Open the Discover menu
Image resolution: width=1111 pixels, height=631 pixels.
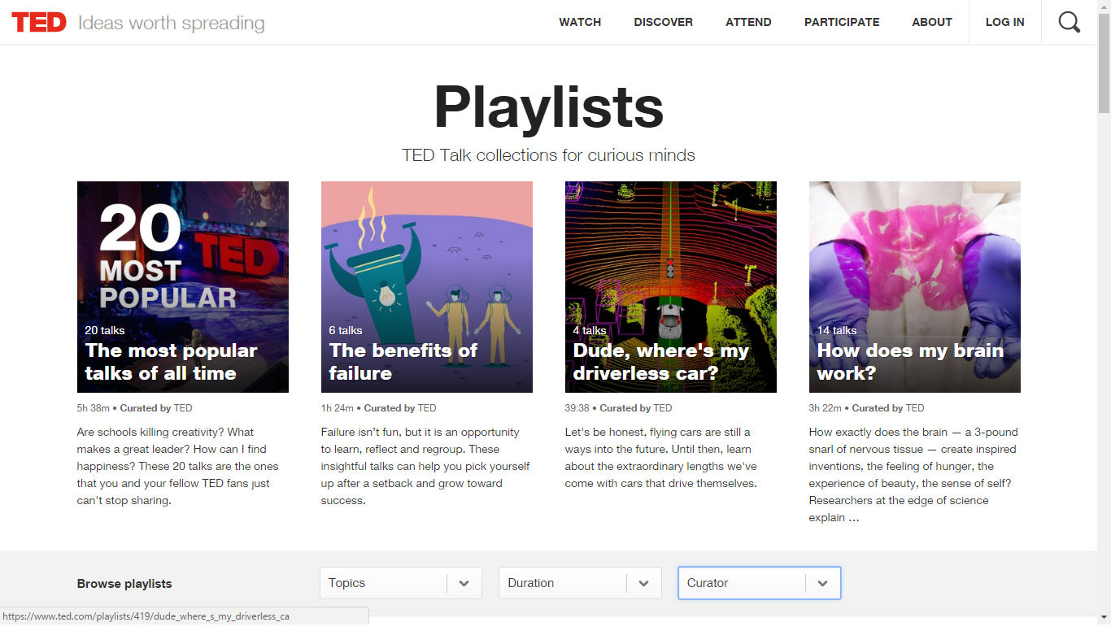coord(664,22)
